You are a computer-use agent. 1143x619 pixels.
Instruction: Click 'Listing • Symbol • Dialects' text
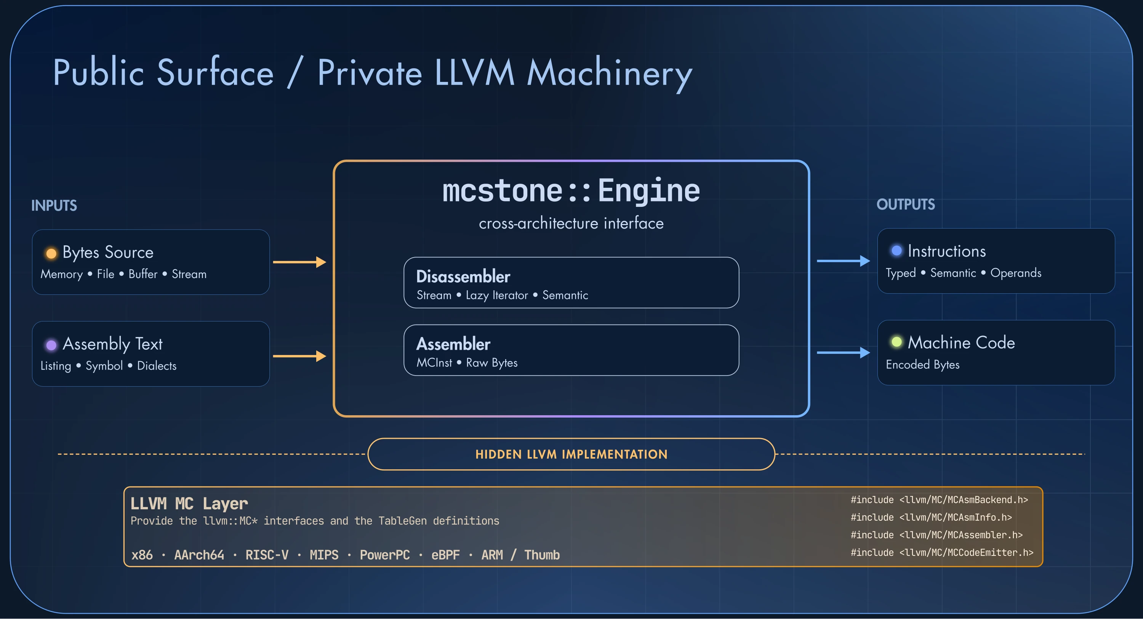pyautogui.click(x=108, y=366)
